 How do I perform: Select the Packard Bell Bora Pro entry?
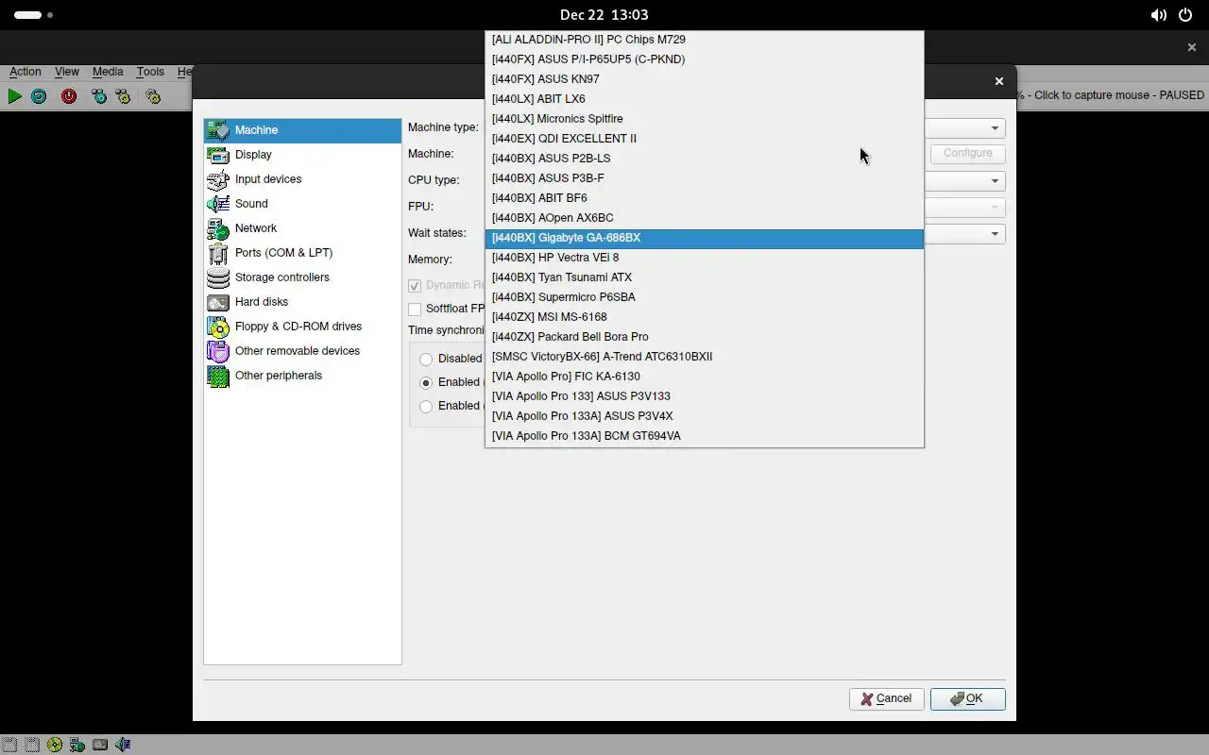704,337
